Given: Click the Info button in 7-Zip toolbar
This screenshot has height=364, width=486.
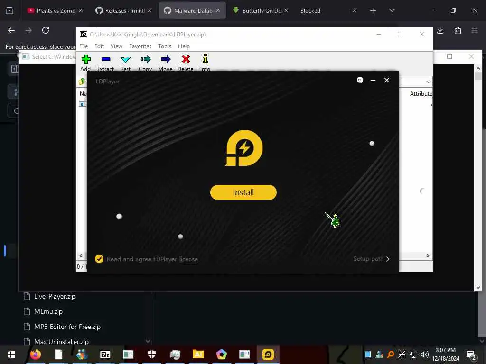Looking at the screenshot, I should [x=205, y=63].
